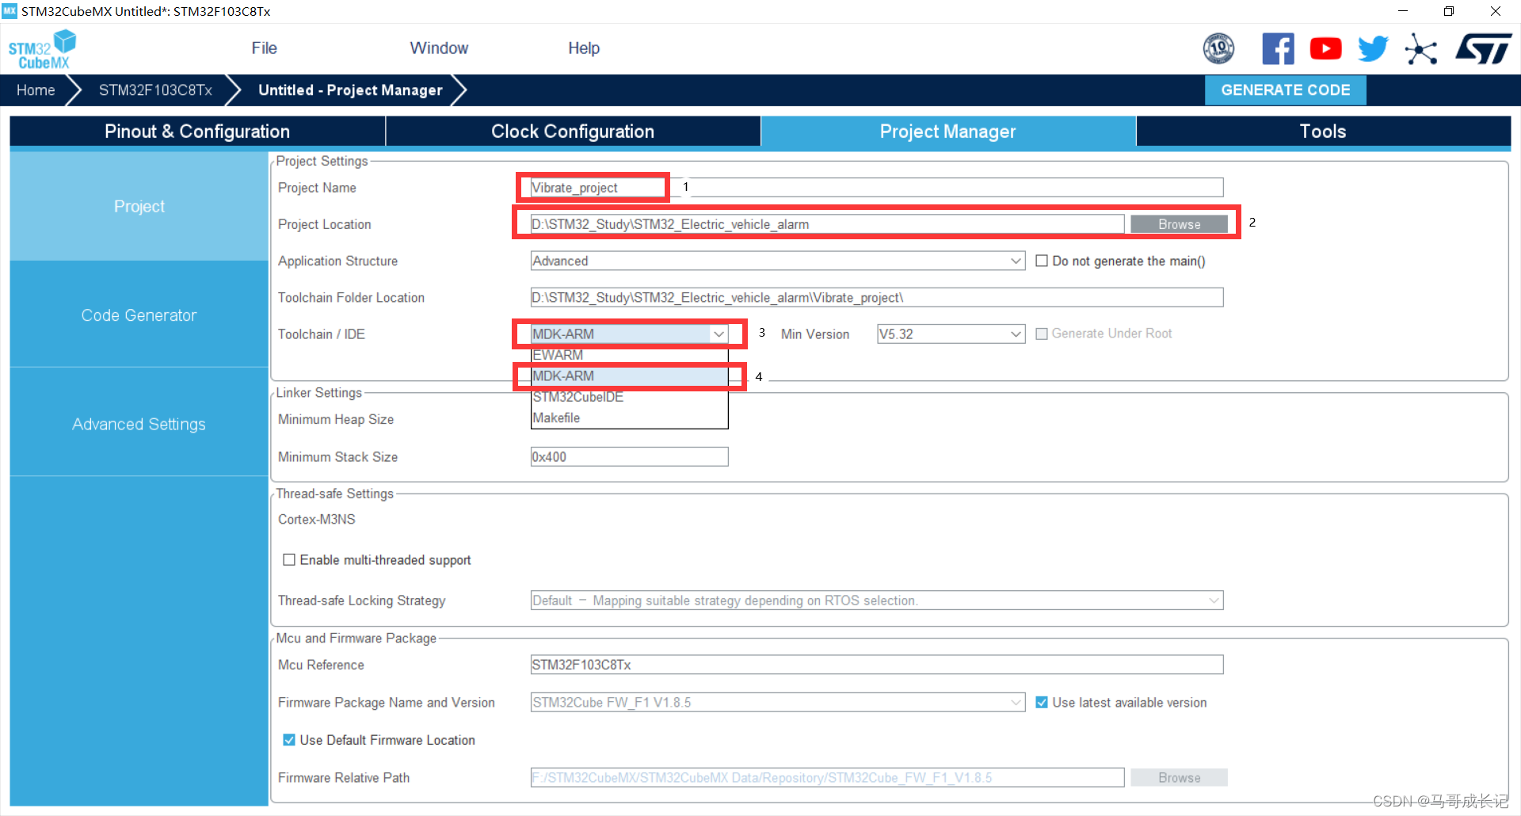The image size is (1521, 816).
Task: Open the Facebook icon link
Action: tap(1278, 48)
